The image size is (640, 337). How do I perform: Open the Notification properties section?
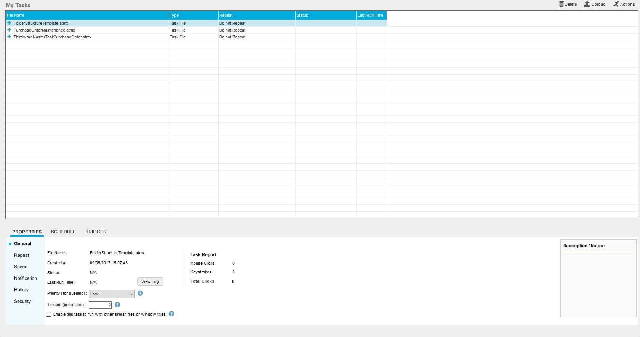(26, 278)
